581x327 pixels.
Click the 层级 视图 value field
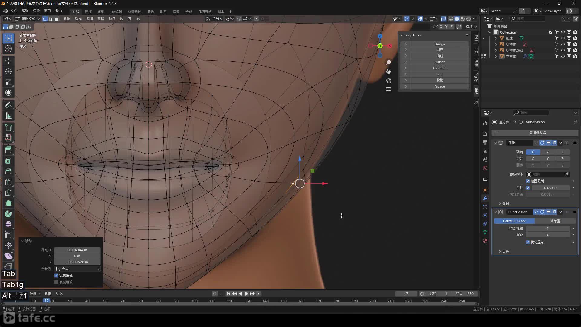tap(547, 229)
